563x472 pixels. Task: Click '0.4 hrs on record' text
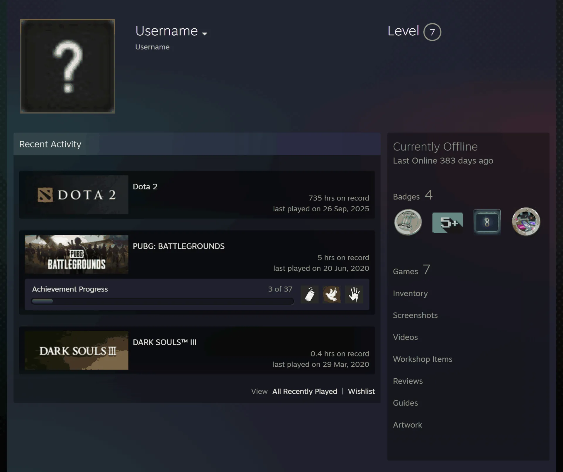pyautogui.click(x=340, y=354)
